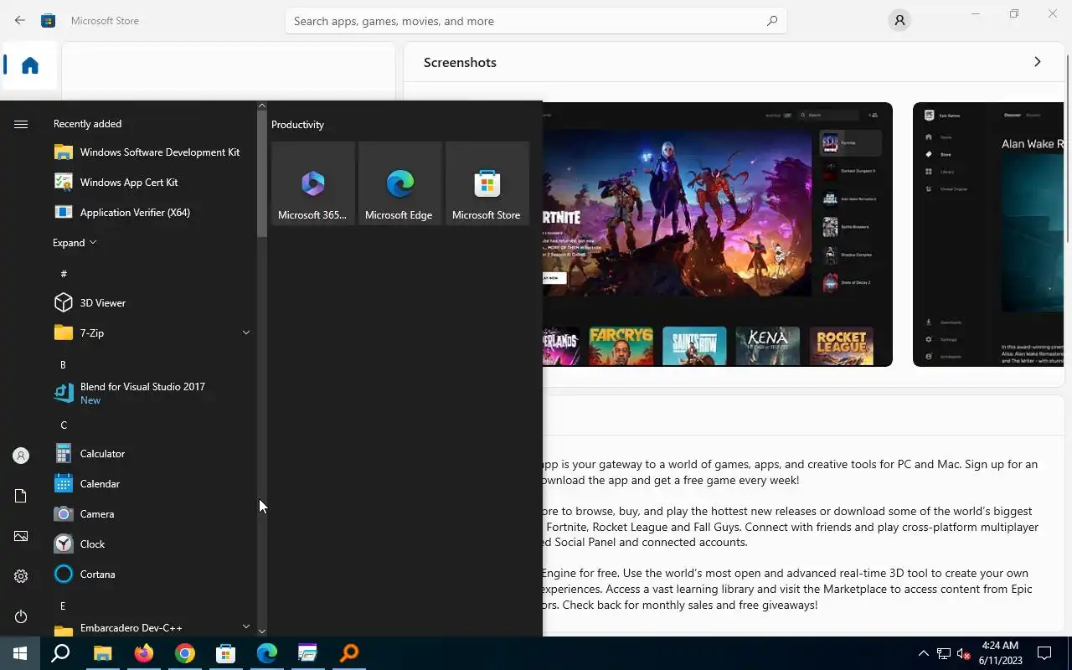Jump to the letter C group header

(63, 425)
